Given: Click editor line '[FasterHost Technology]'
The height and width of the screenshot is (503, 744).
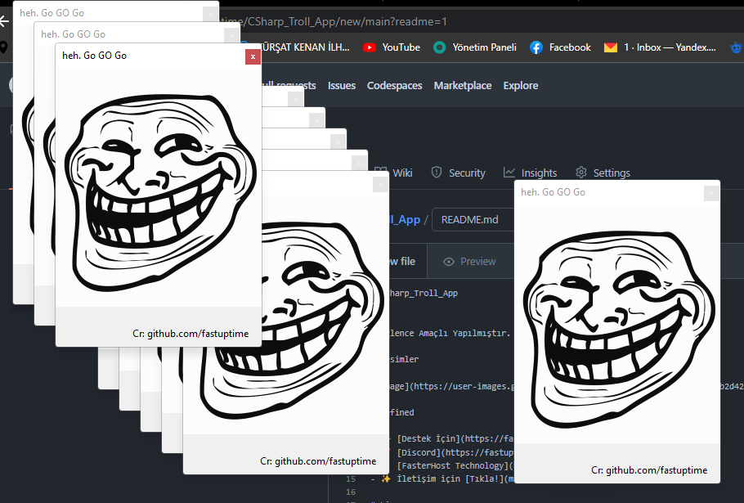Looking at the screenshot, I should tap(455, 465).
